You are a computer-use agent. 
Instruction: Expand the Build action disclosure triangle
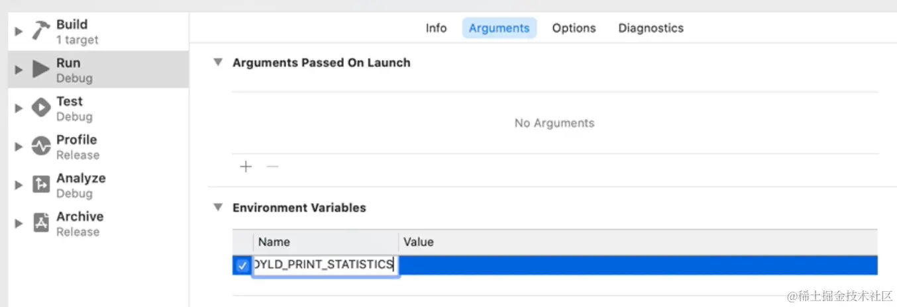[x=19, y=31]
